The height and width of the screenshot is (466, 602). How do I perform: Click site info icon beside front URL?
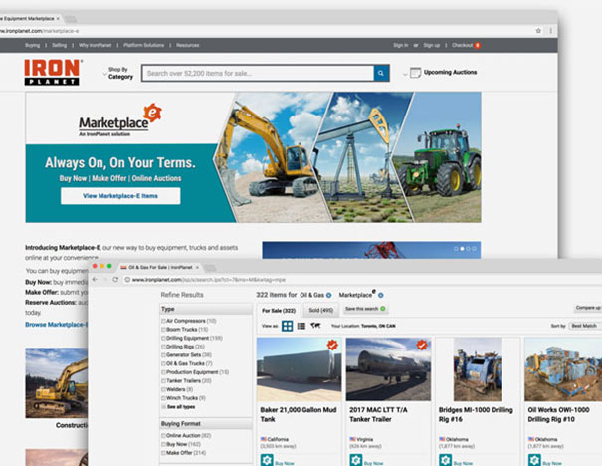click(127, 280)
